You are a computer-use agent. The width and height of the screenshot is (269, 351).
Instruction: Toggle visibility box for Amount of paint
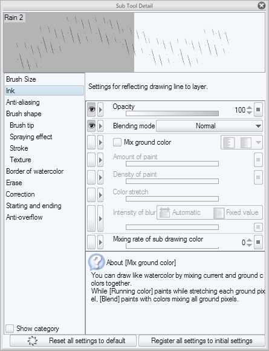pos(91,160)
